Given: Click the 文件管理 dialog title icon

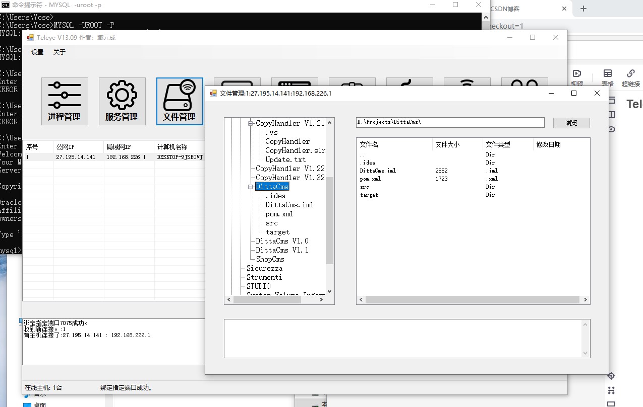Looking at the screenshot, I should click(213, 93).
